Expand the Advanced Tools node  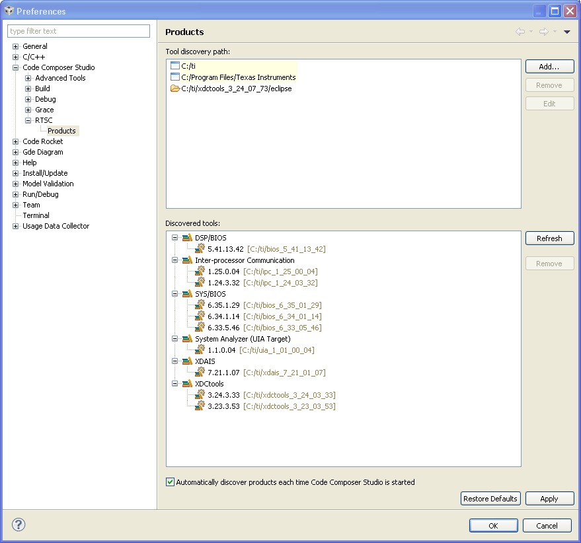click(x=28, y=78)
